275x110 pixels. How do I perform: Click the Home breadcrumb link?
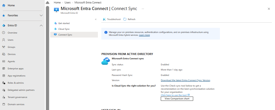click(57, 3)
